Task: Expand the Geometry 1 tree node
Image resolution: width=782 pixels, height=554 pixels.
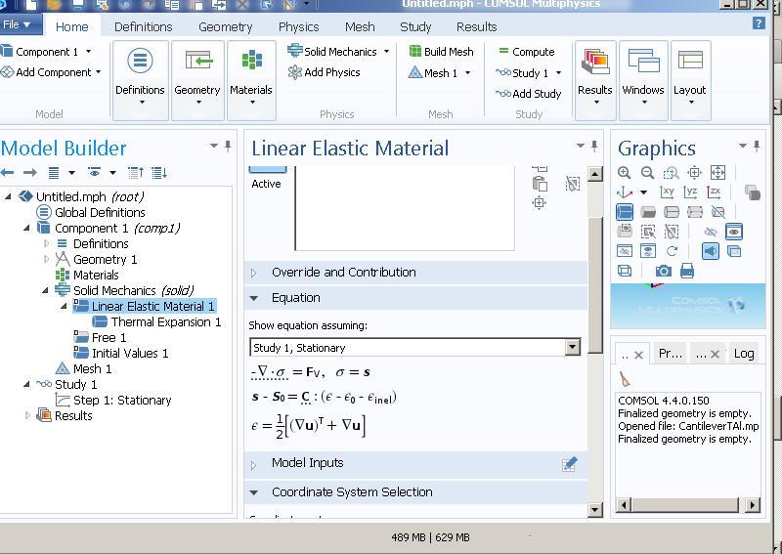Action: pyautogui.click(x=46, y=259)
